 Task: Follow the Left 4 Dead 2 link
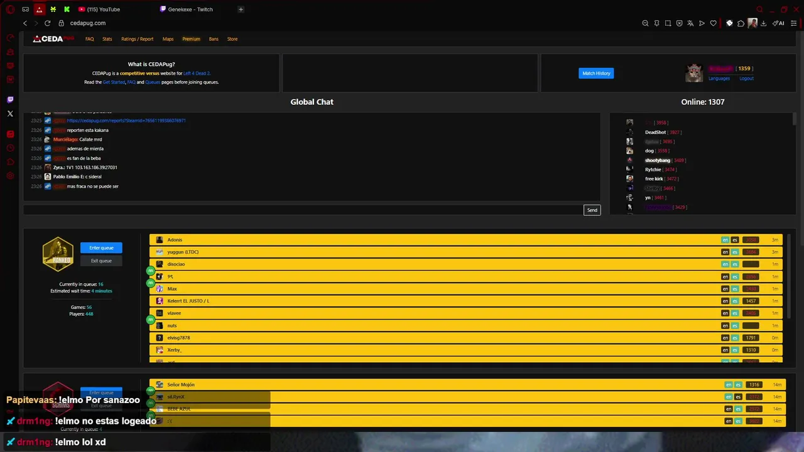click(x=197, y=73)
